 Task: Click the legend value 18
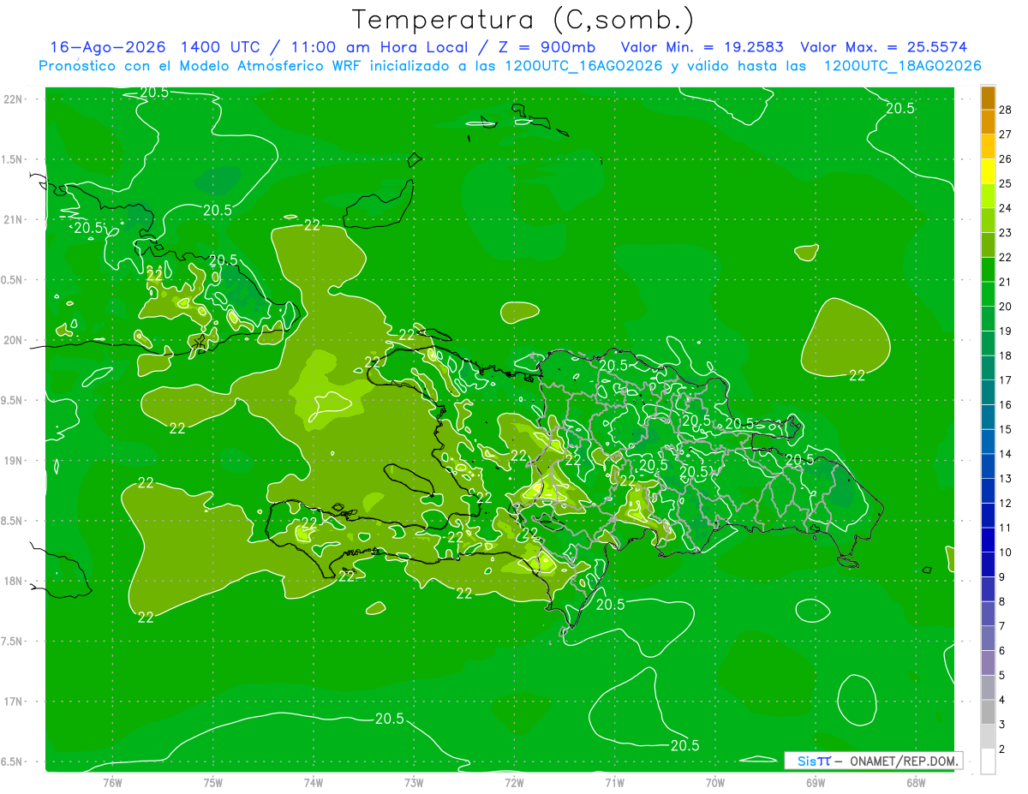tap(1006, 355)
